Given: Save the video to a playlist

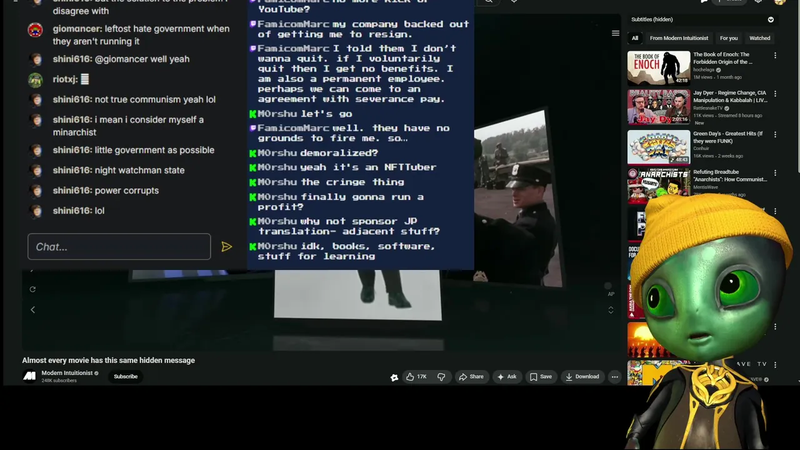Looking at the screenshot, I should (541, 377).
